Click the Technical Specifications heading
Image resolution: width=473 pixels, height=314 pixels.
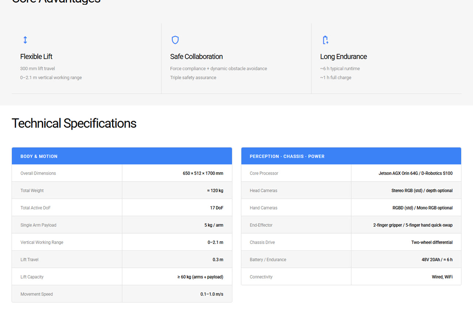pos(74,124)
